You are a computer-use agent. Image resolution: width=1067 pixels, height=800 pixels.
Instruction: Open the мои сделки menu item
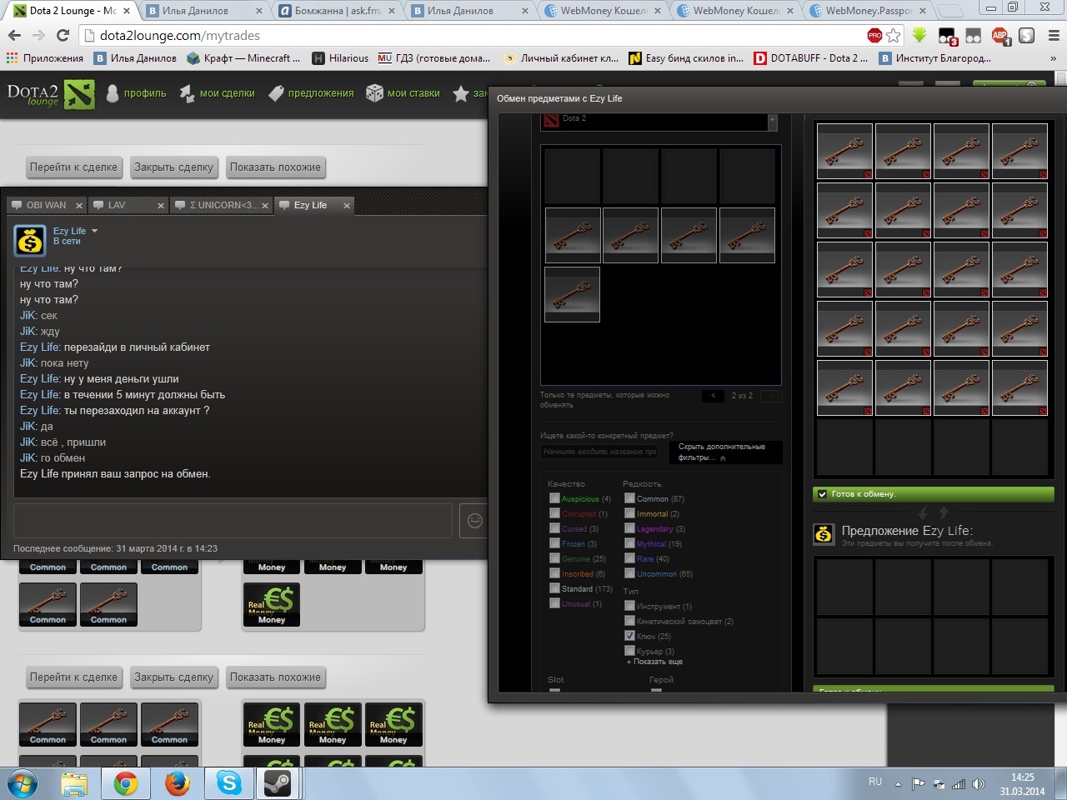coord(218,93)
